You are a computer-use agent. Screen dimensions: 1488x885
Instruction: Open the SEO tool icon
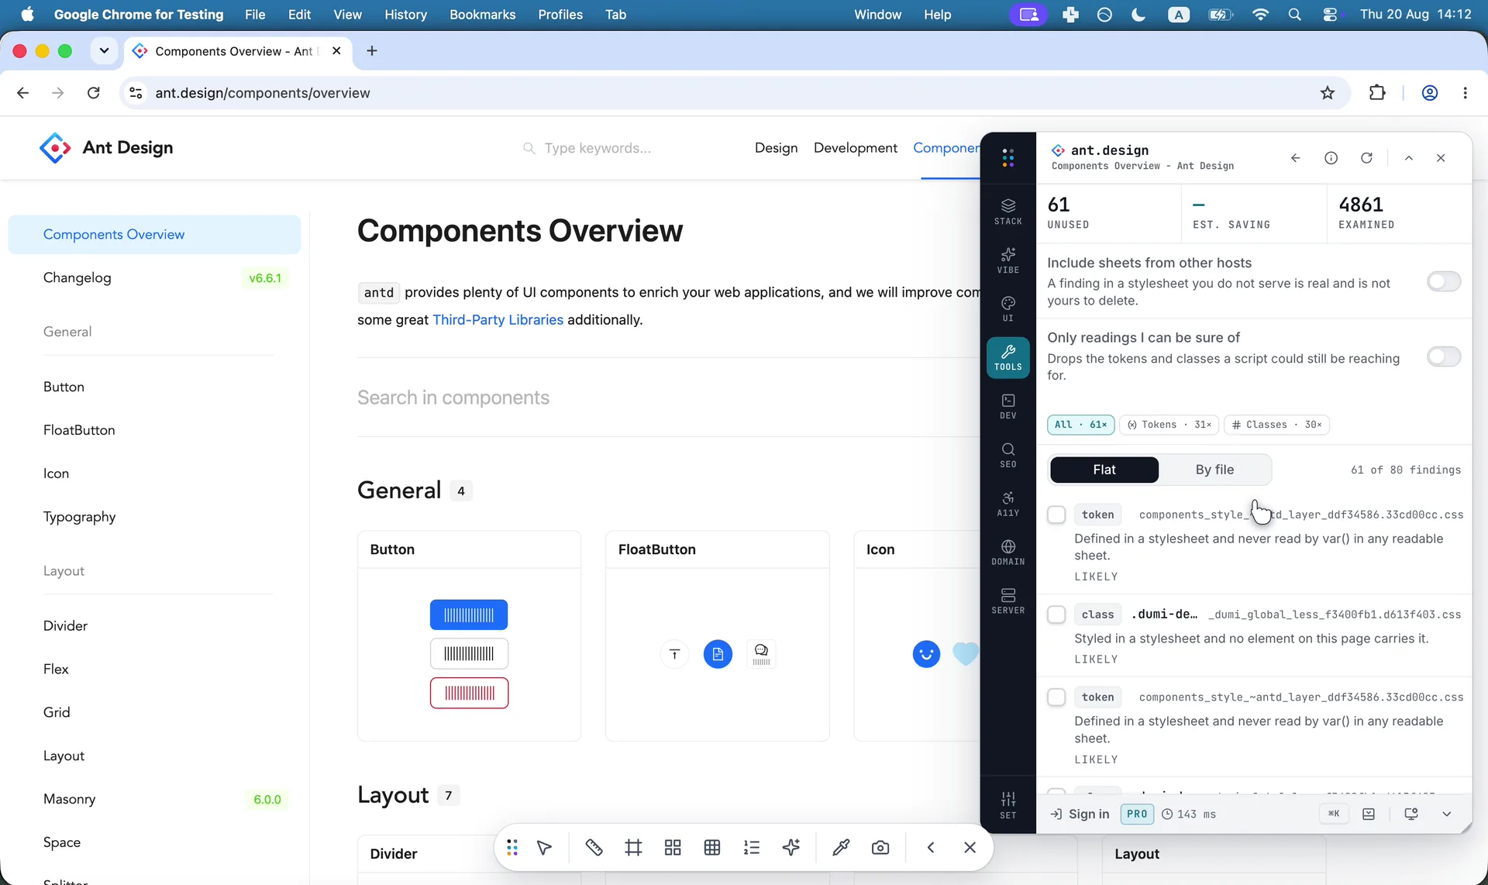[1007, 455]
